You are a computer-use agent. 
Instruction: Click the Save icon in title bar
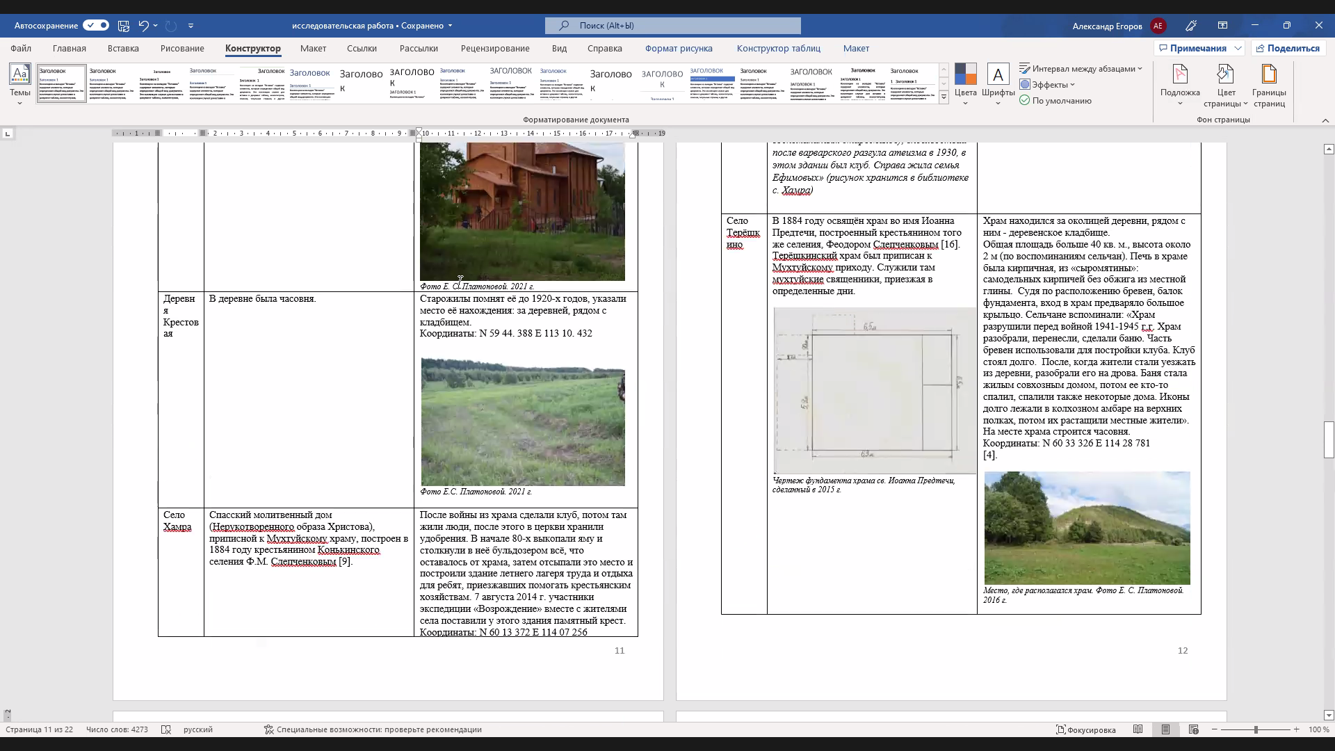click(124, 26)
